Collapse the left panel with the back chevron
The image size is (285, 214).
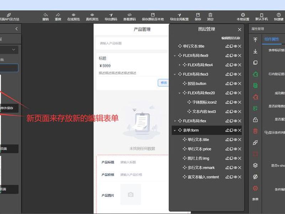coord(16,29)
